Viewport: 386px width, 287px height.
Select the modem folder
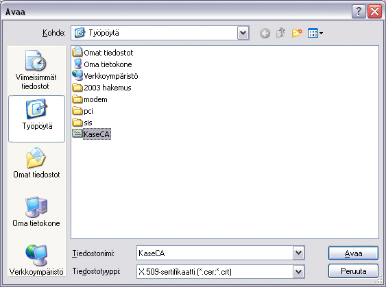[90, 99]
